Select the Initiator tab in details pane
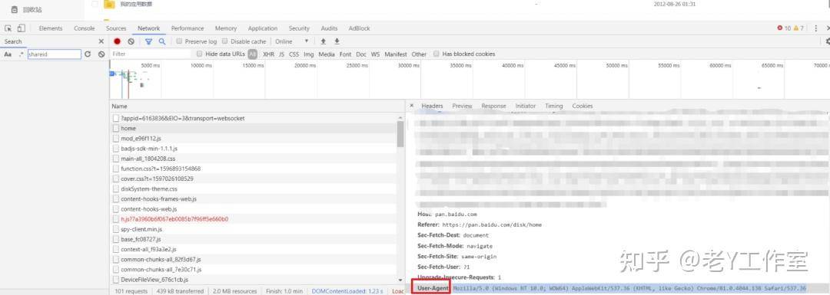This screenshot has width=830, height=295. (x=525, y=106)
